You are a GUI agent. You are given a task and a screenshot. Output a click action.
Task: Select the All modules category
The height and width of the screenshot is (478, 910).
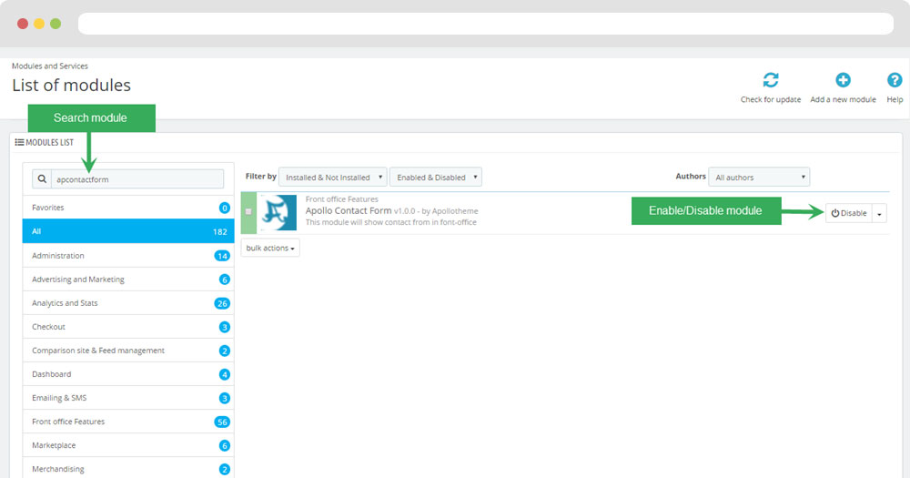click(x=128, y=231)
